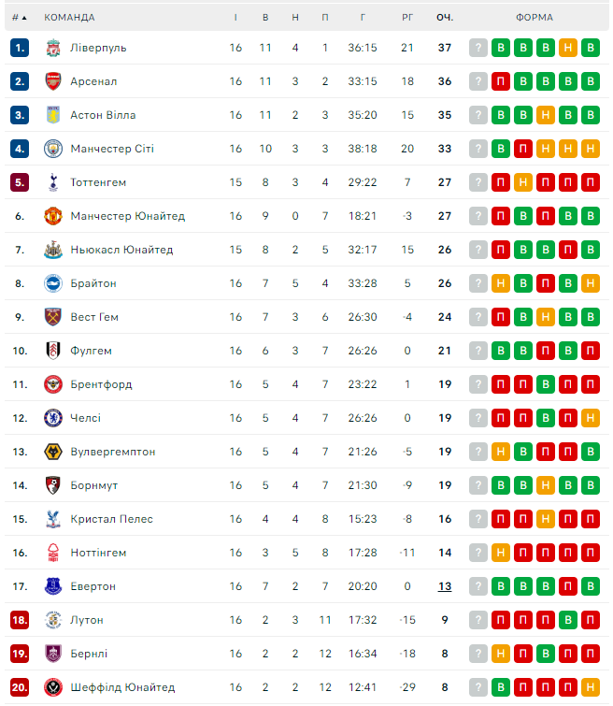Image resolution: width=613 pixels, height=706 pixels.
Task: Open the Манчестер Юнайтед team link
Action: (127, 216)
